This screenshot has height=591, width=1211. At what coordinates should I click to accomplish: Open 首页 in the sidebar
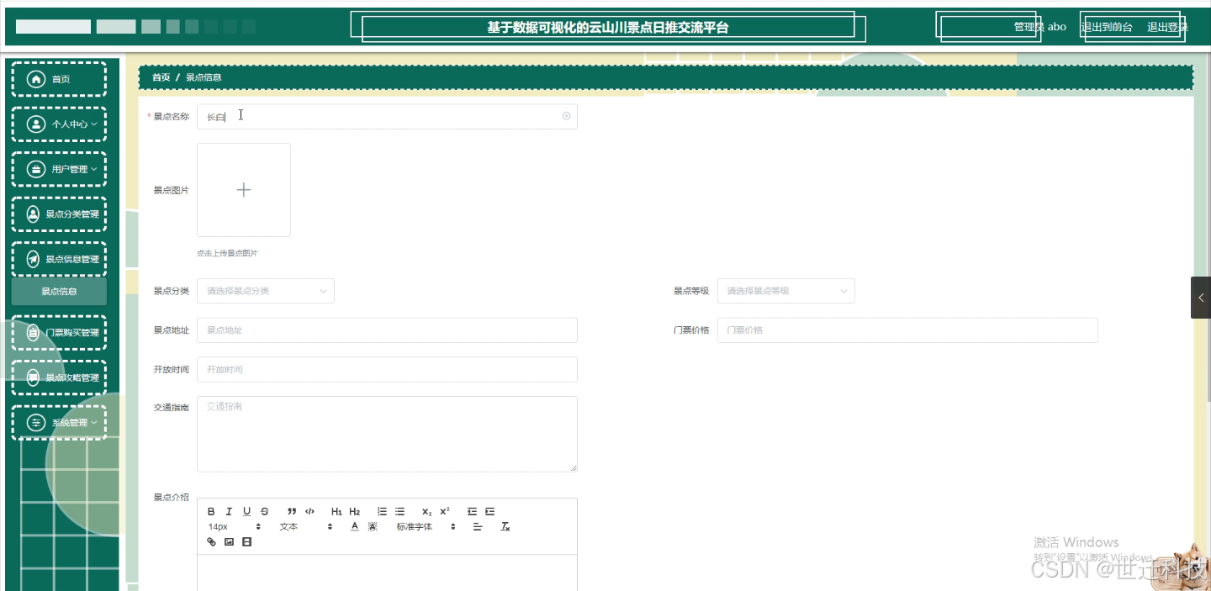click(59, 79)
